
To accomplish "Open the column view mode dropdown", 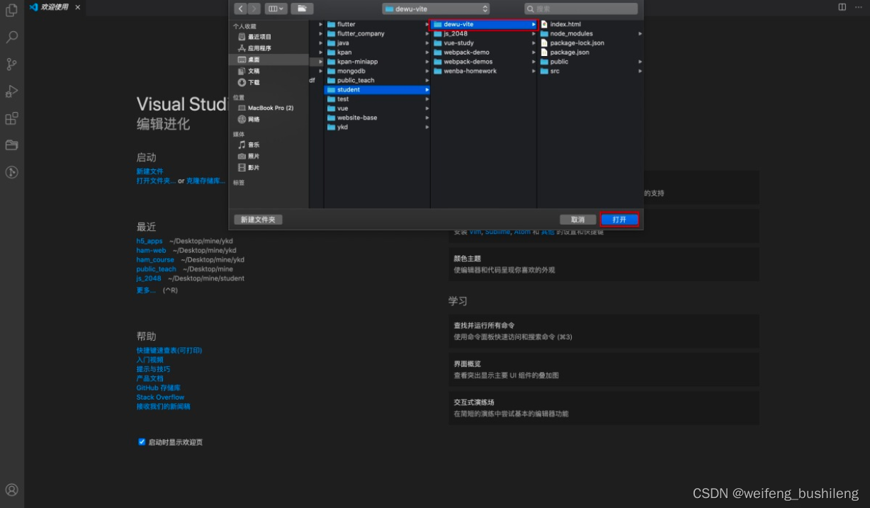I will coord(276,9).
